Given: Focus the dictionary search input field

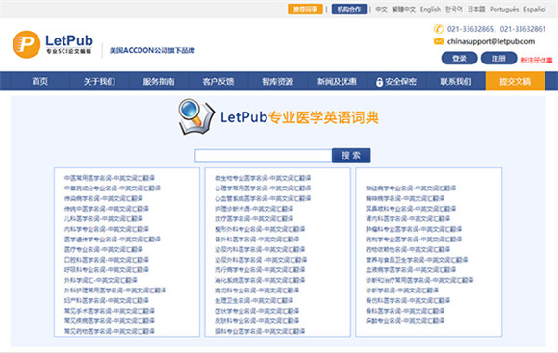Looking at the screenshot, I should (x=264, y=155).
